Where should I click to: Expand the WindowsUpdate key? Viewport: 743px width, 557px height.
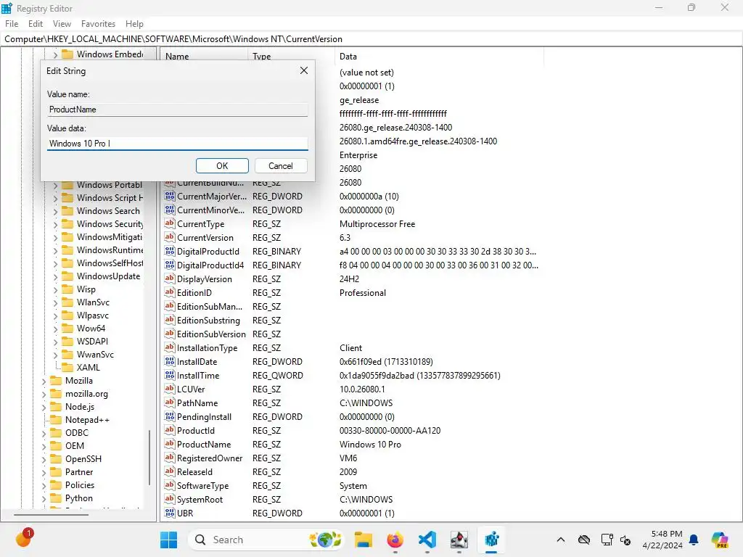pos(55,276)
